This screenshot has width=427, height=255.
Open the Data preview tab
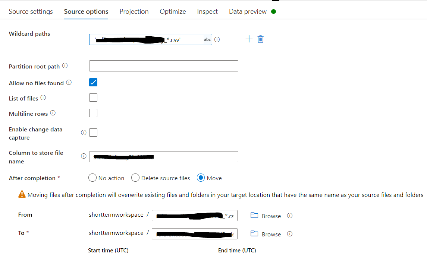[x=248, y=12]
